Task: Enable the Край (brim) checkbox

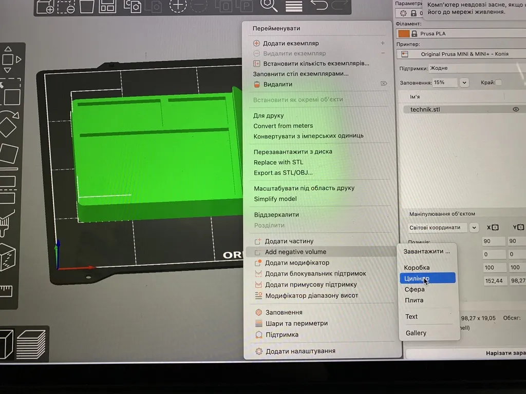Action: point(499,83)
